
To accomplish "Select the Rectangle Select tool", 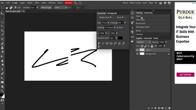I will point(2,18).
